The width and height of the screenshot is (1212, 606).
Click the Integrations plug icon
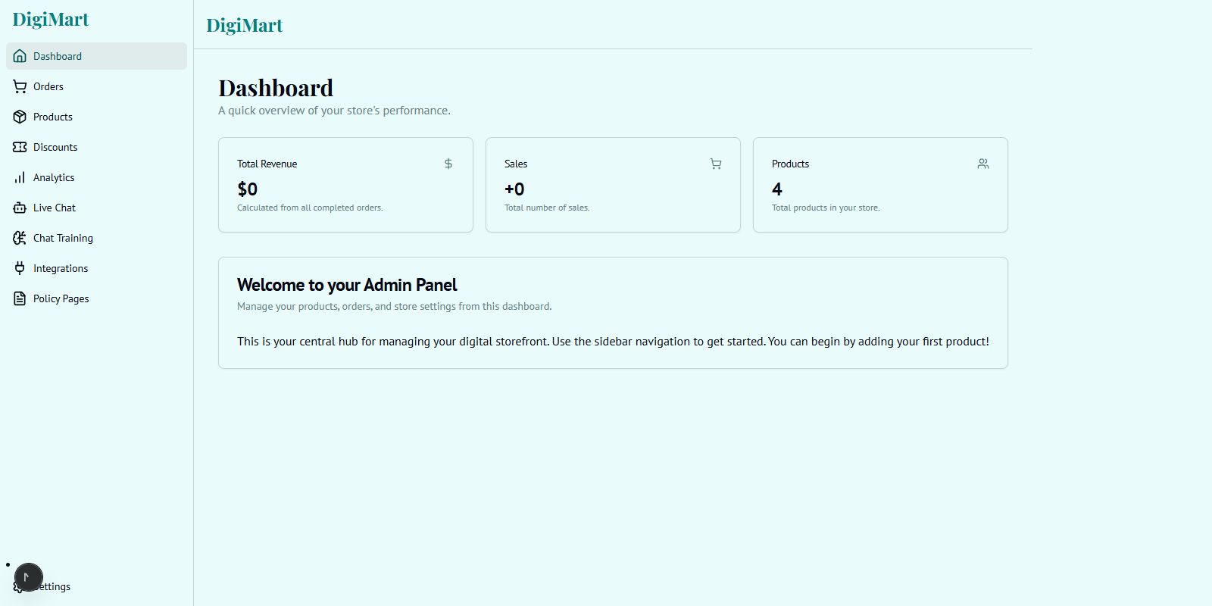click(20, 268)
